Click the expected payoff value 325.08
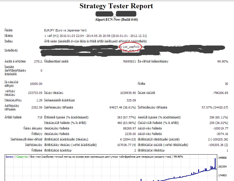 point(131,100)
